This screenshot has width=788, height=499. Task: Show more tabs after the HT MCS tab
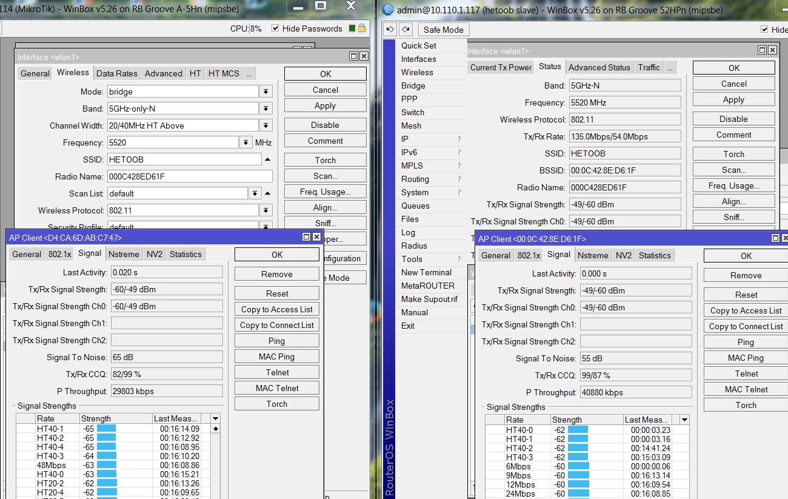coord(249,73)
